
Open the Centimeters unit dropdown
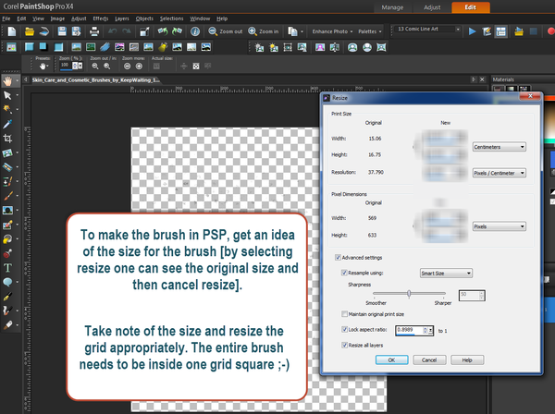pos(500,146)
